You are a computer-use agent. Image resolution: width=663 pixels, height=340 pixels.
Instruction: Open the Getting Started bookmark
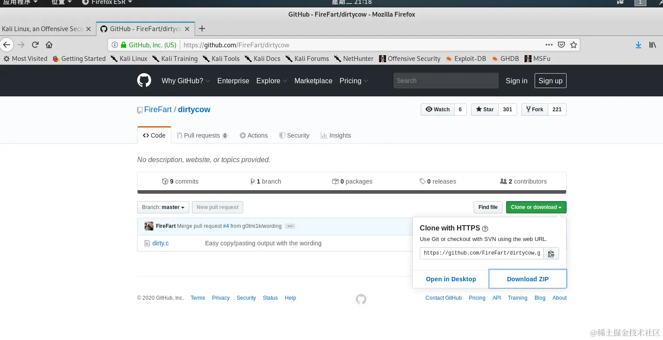point(79,58)
